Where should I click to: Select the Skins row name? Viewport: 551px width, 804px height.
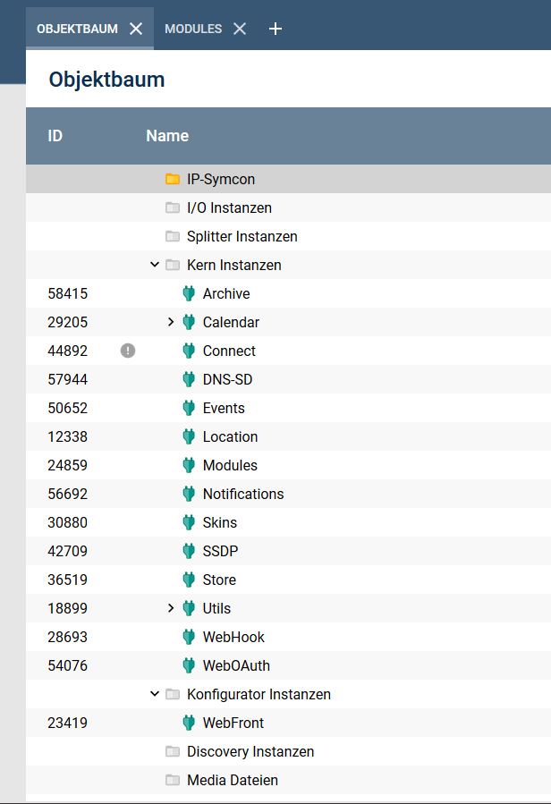pyautogui.click(x=219, y=522)
